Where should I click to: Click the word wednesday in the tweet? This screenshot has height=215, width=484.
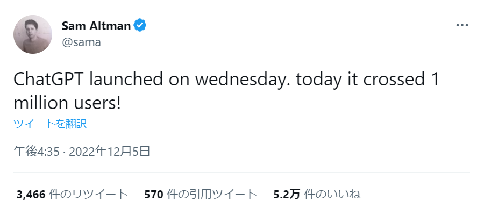[x=239, y=80]
